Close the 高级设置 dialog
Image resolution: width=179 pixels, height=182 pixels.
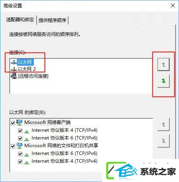point(173,5)
